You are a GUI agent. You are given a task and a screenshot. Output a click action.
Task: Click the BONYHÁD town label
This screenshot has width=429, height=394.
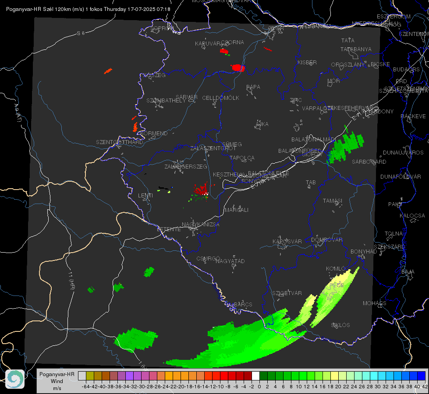click(364, 252)
